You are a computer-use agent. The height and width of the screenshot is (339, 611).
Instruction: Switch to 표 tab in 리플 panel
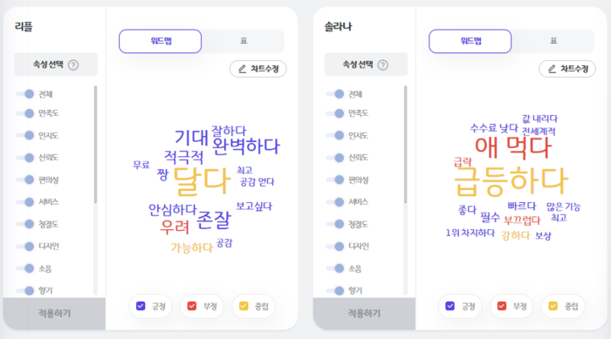(x=244, y=41)
